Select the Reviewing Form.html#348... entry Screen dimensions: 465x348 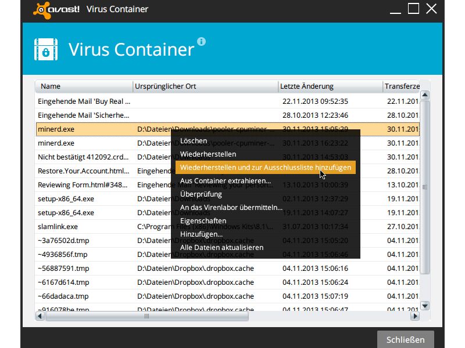[83, 184]
